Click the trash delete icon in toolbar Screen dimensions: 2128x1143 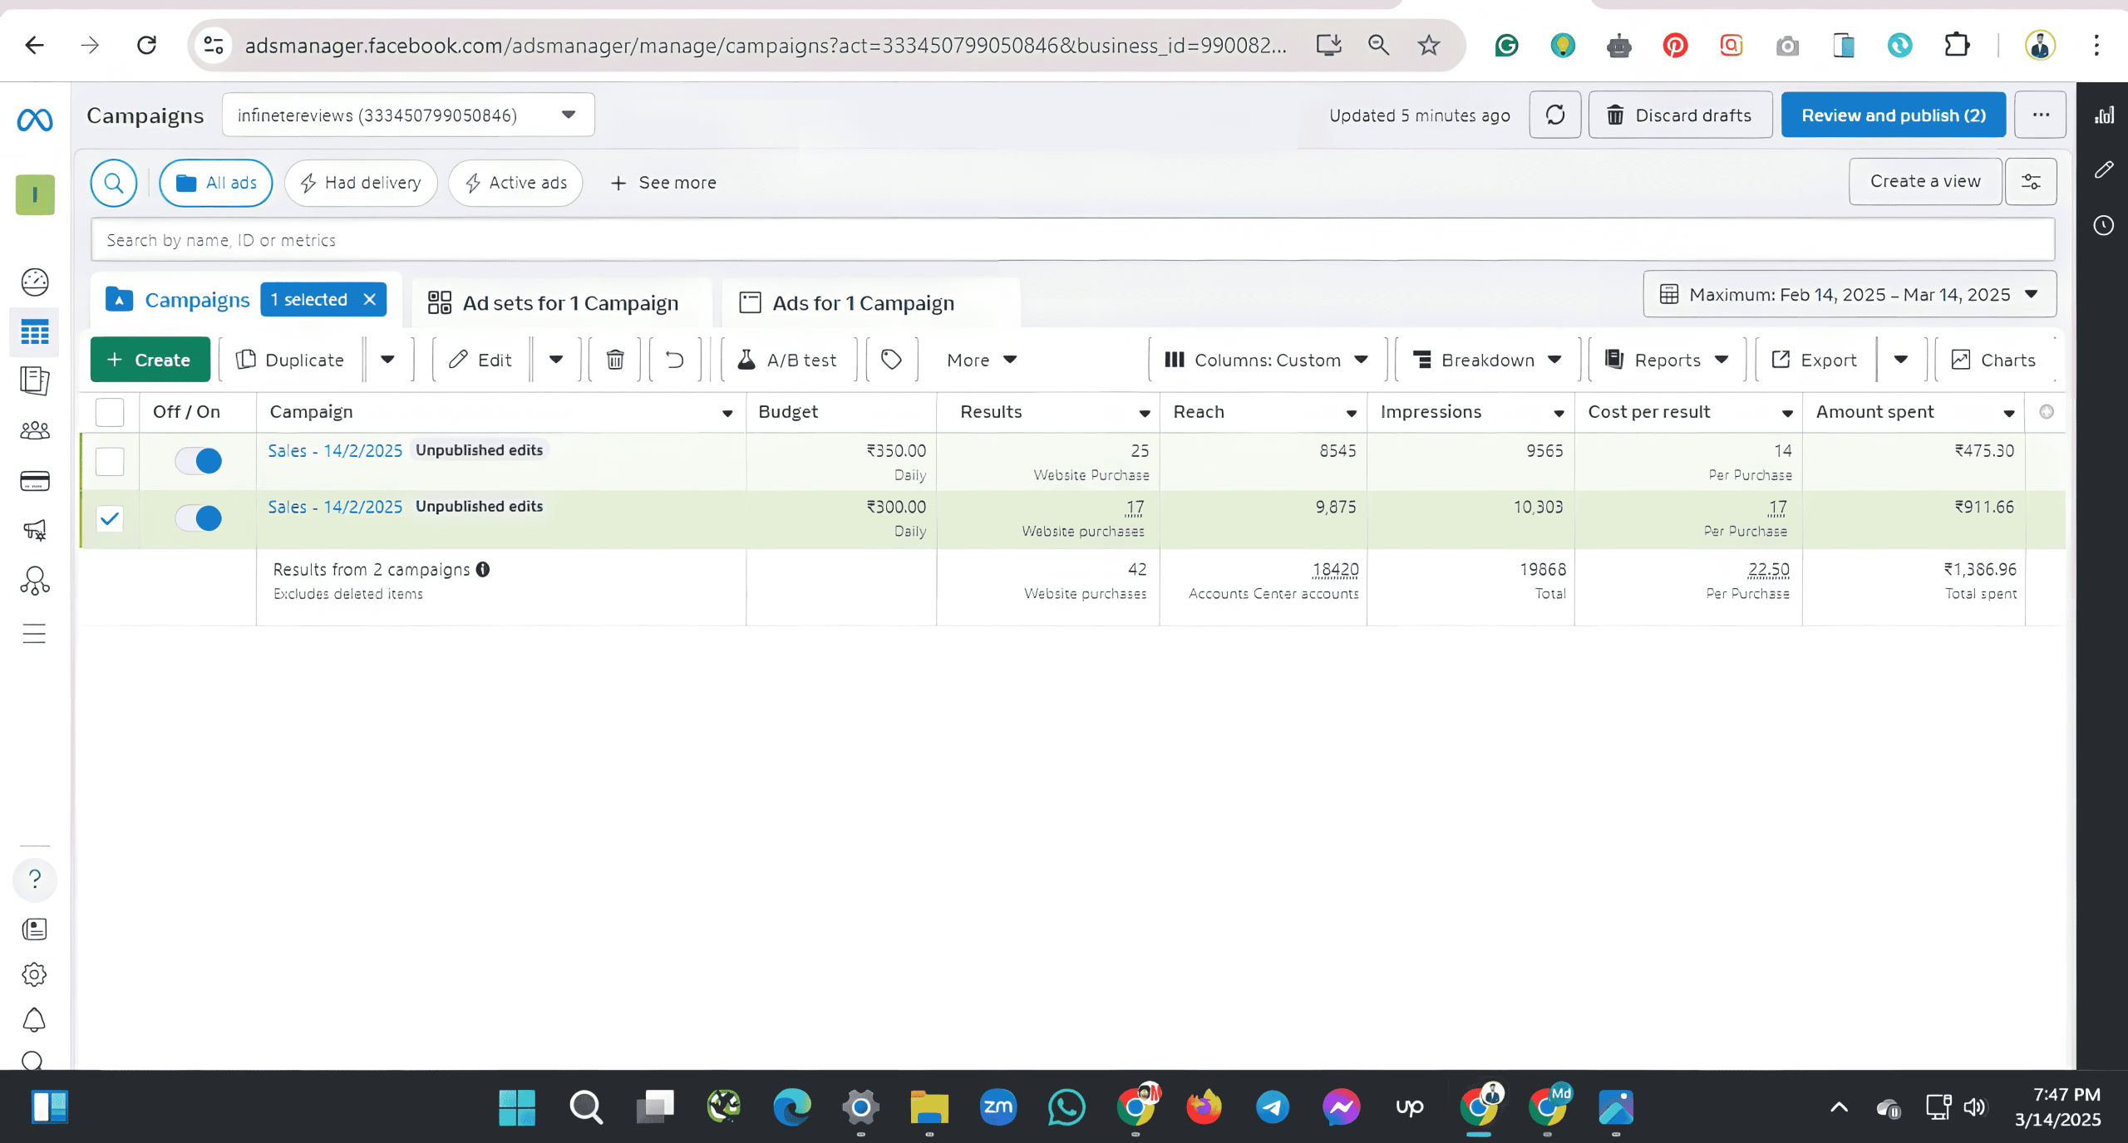pyautogui.click(x=615, y=360)
